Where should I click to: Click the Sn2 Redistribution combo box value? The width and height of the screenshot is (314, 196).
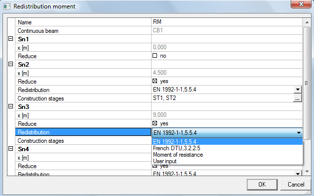(x=223, y=90)
